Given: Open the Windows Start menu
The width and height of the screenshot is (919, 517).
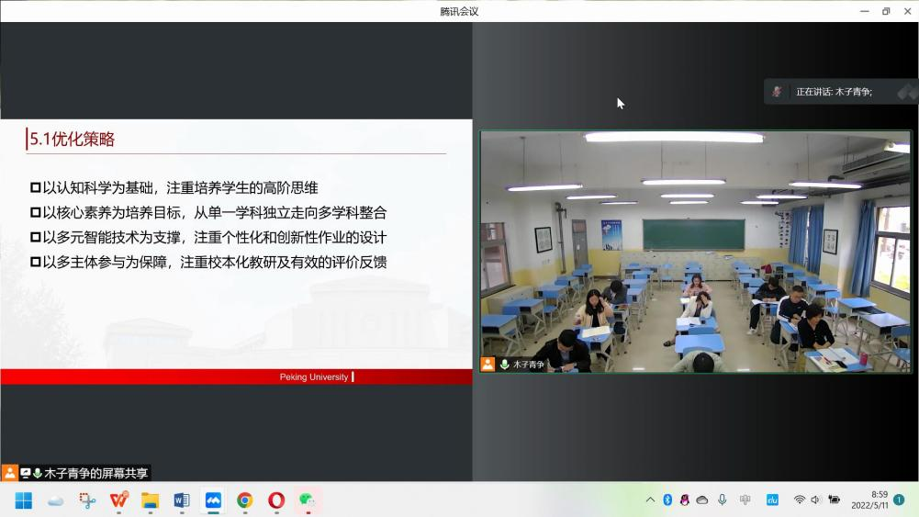Looking at the screenshot, I should [x=23, y=500].
